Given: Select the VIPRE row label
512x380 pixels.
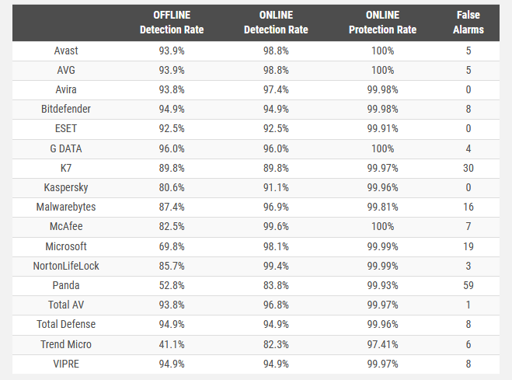Looking at the screenshot, I should 66,364.
